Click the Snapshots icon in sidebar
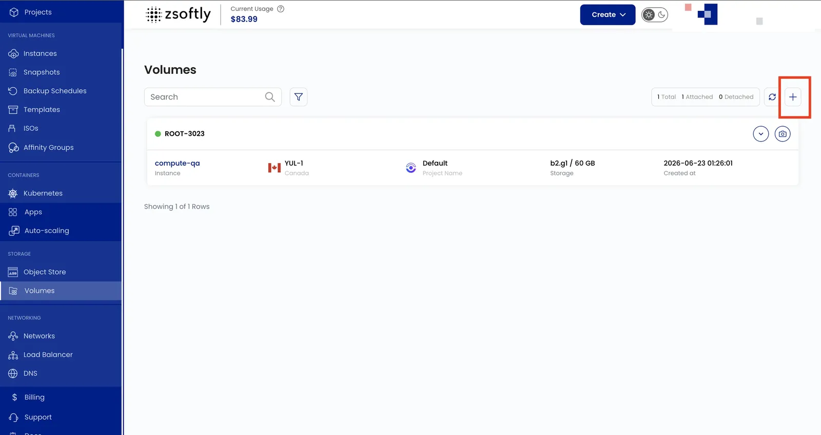The image size is (821, 435). click(x=13, y=72)
